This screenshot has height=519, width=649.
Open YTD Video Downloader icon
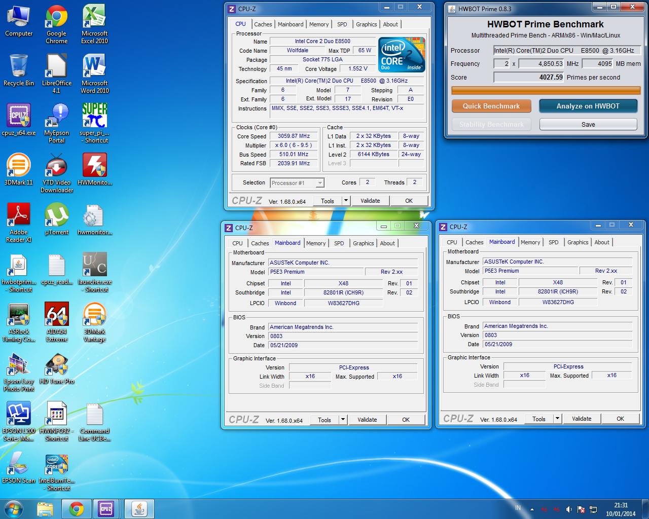57,173
